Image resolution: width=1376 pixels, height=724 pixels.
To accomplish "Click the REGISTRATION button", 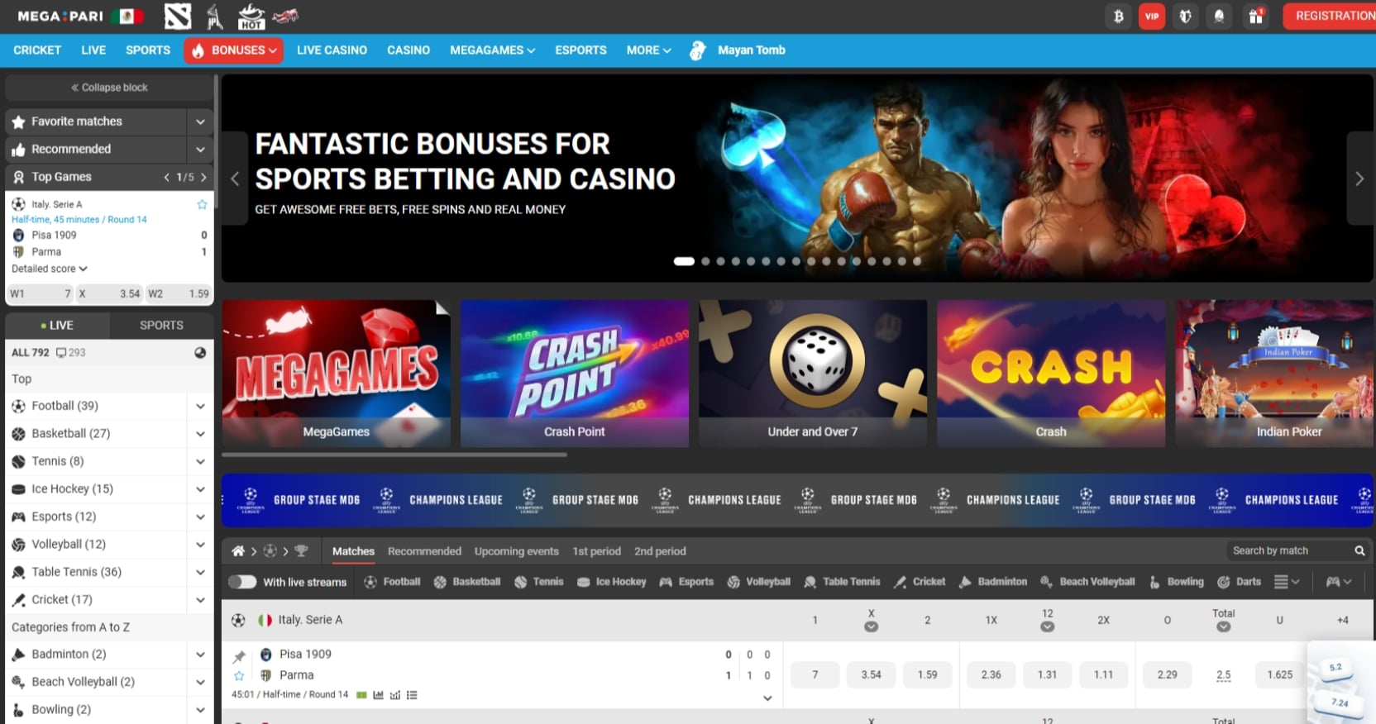I will tap(1330, 17).
